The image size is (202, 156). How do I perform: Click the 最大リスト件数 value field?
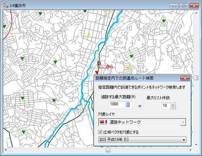tap(166, 106)
